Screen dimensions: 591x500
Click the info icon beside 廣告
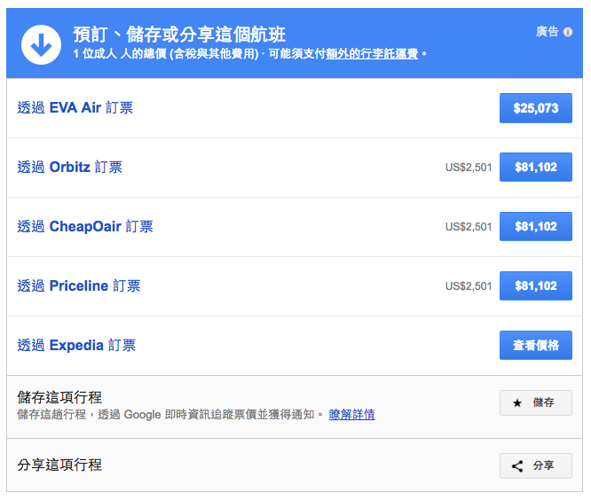click(568, 32)
